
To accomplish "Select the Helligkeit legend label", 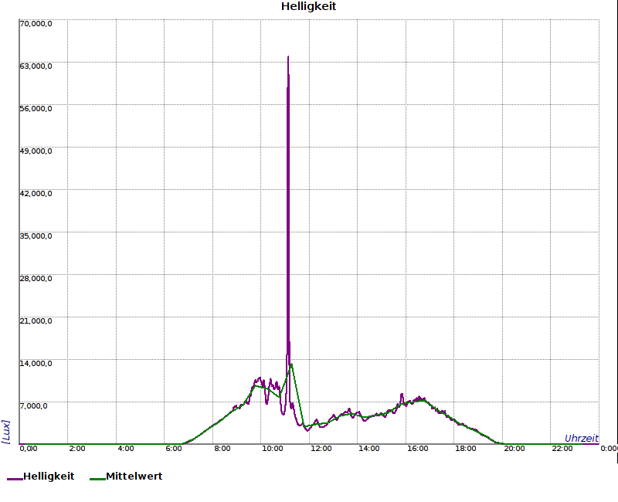I will click(x=49, y=476).
